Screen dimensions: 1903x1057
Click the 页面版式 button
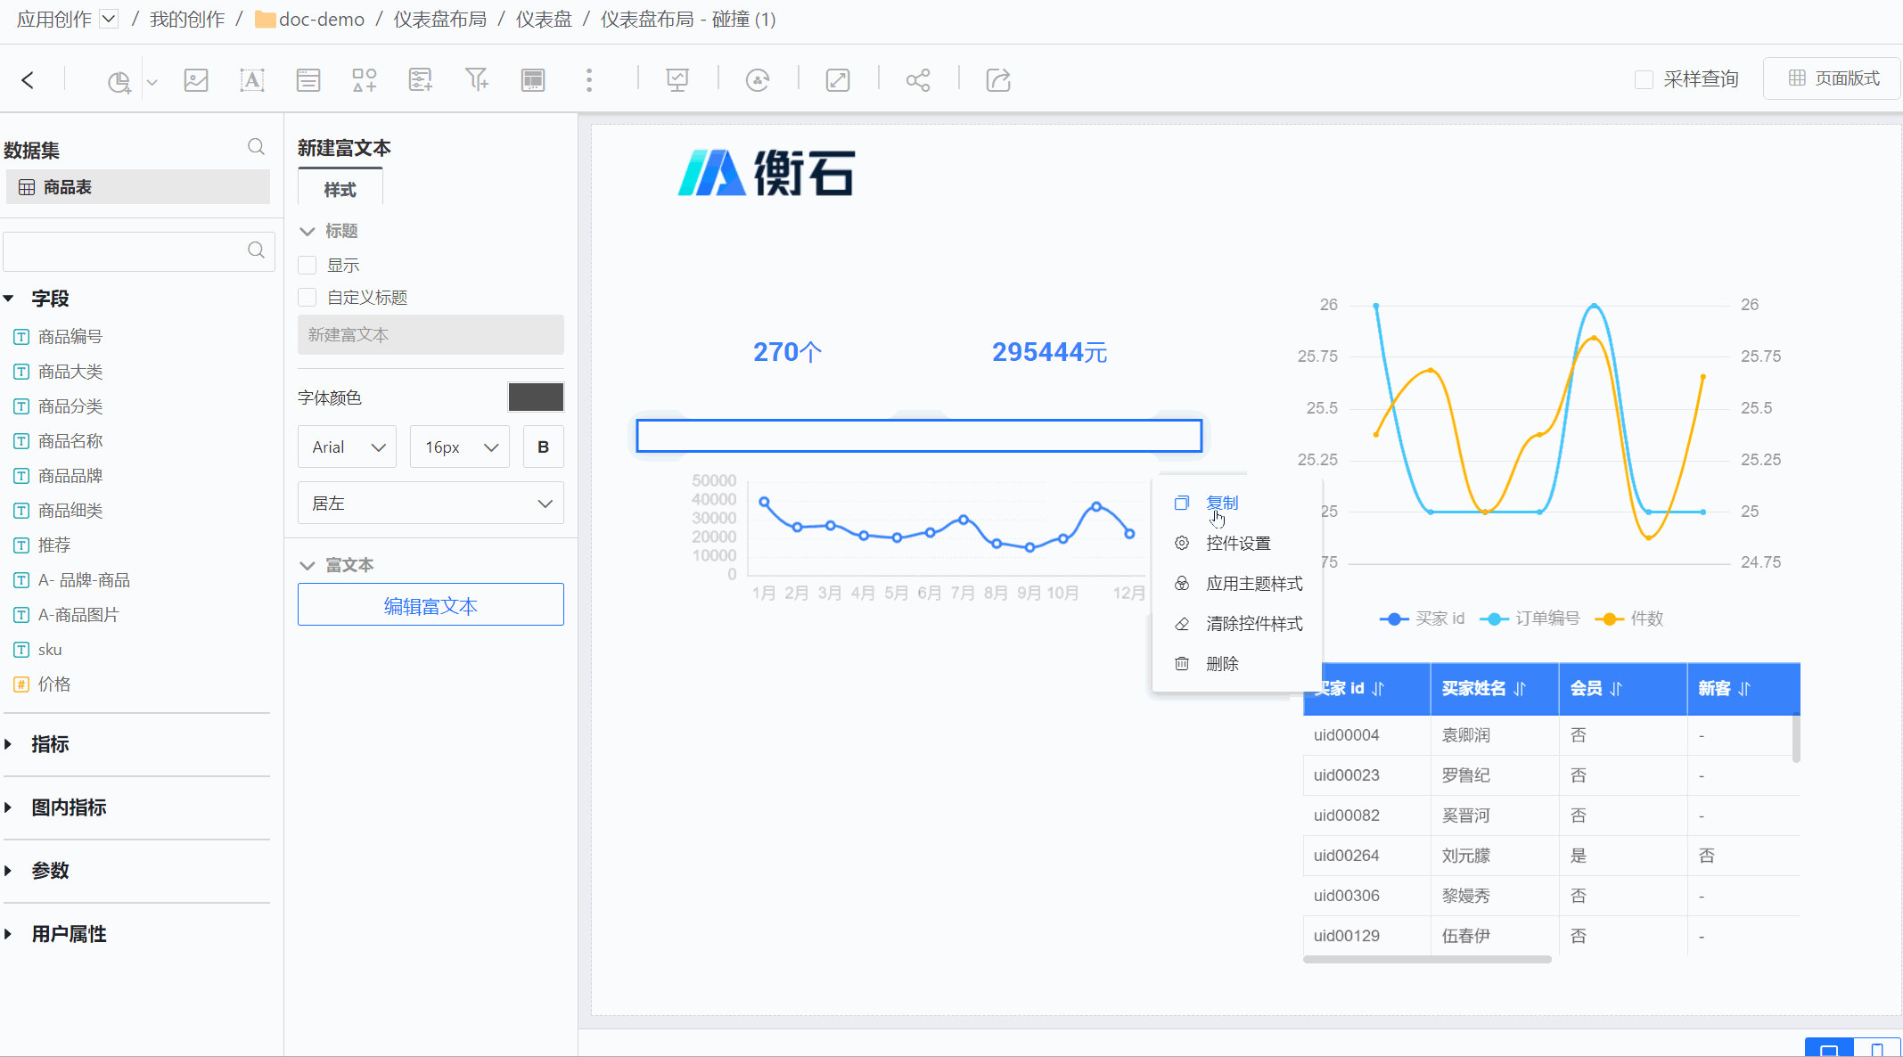point(1833,78)
